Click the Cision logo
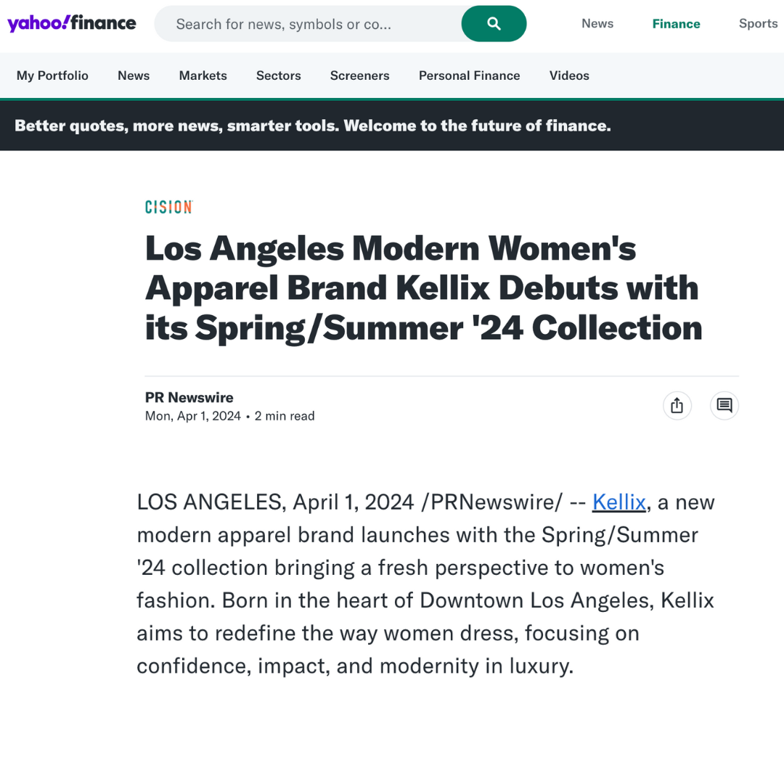Viewport: 784px width, 784px height. (x=168, y=207)
